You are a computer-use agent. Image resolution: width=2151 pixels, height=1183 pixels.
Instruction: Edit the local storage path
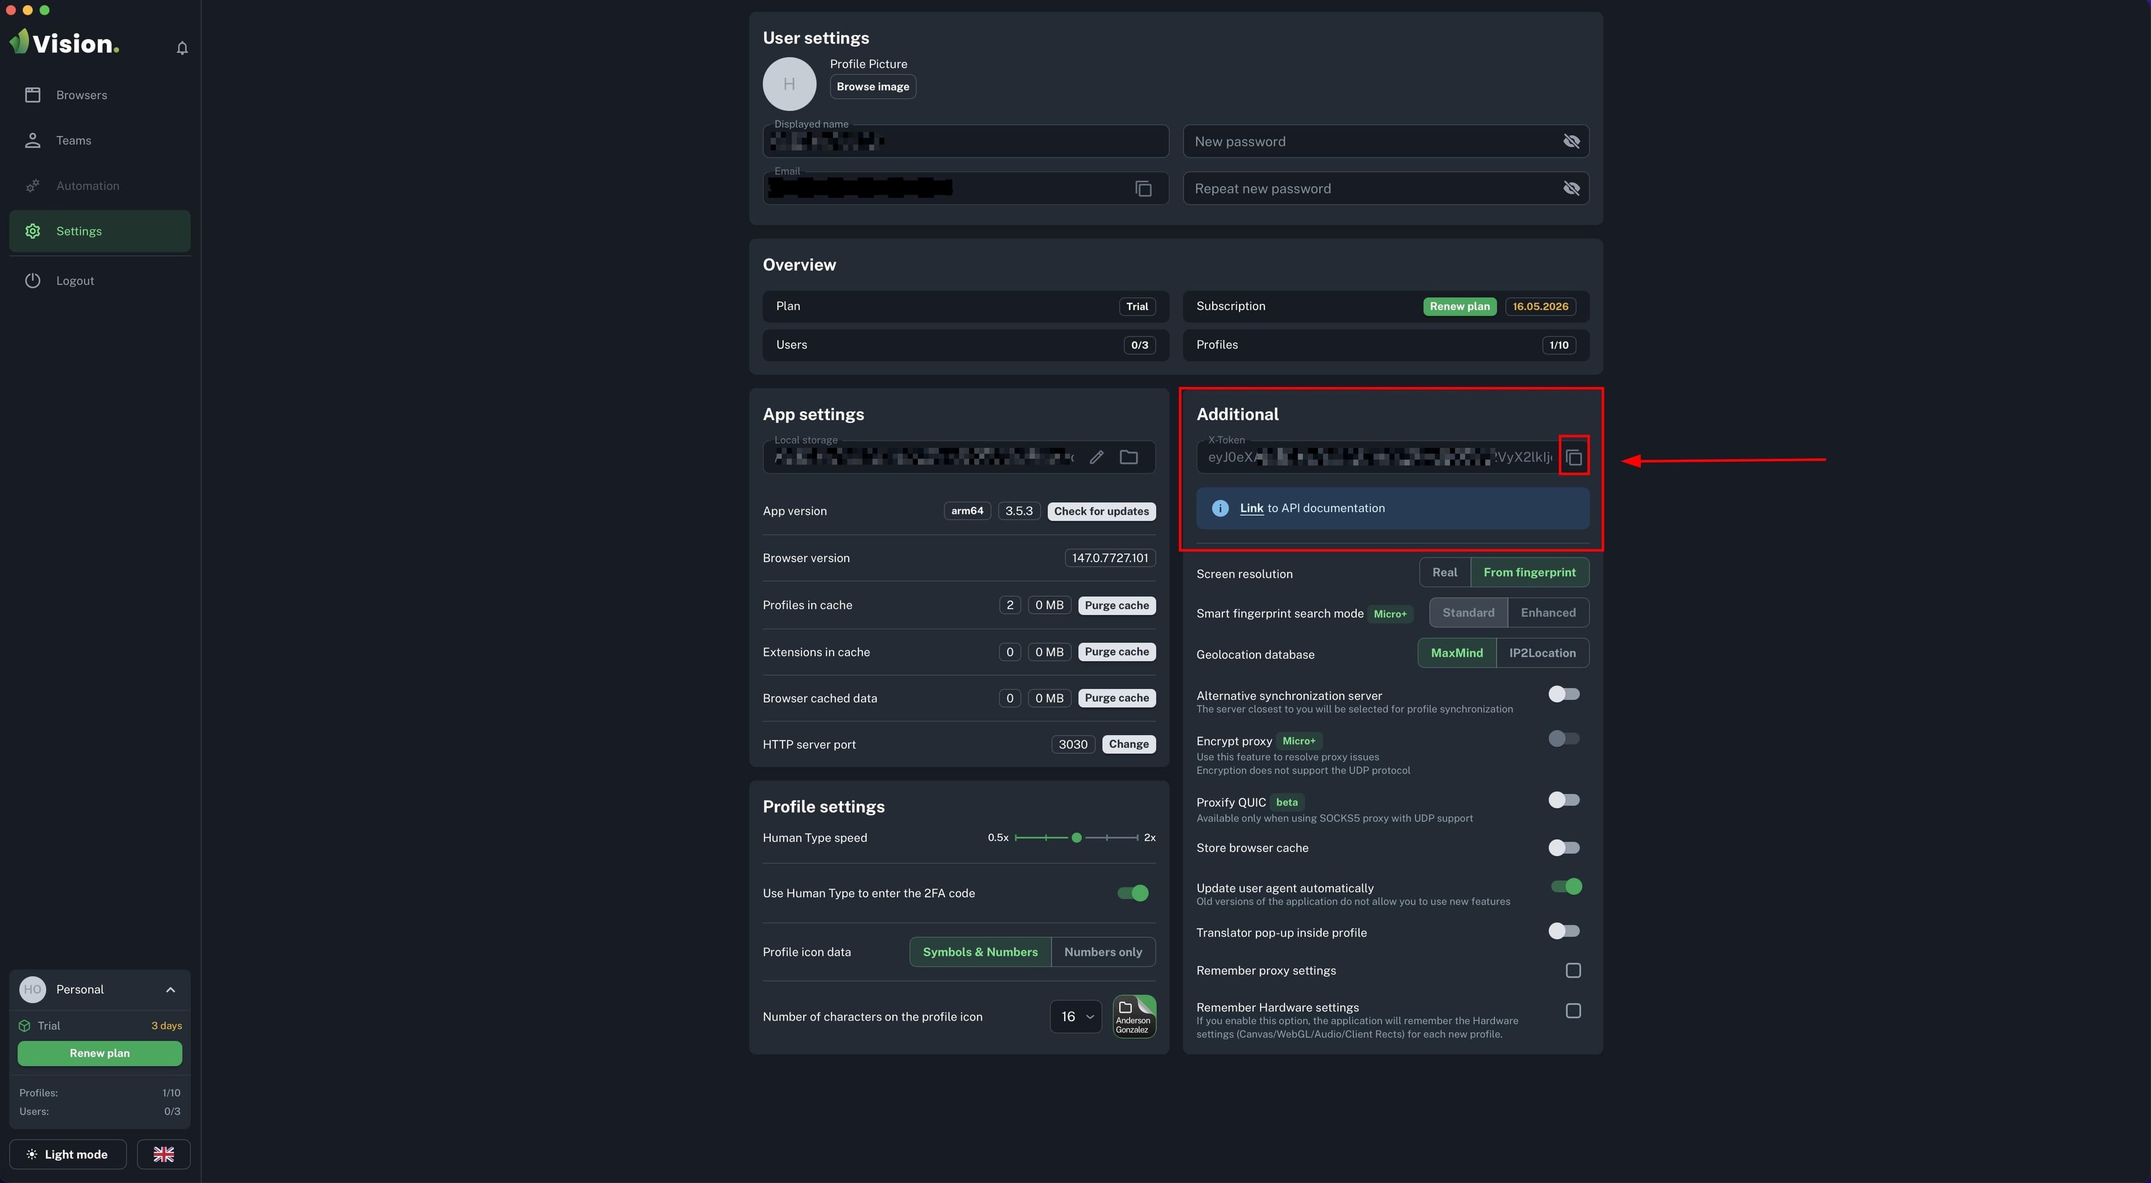pyautogui.click(x=1096, y=457)
